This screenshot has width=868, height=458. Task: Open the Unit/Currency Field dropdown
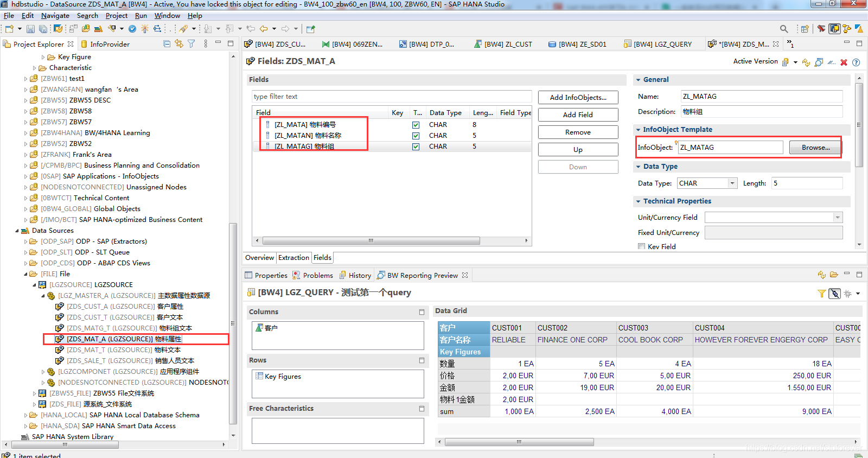pyautogui.click(x=838, y=218)
